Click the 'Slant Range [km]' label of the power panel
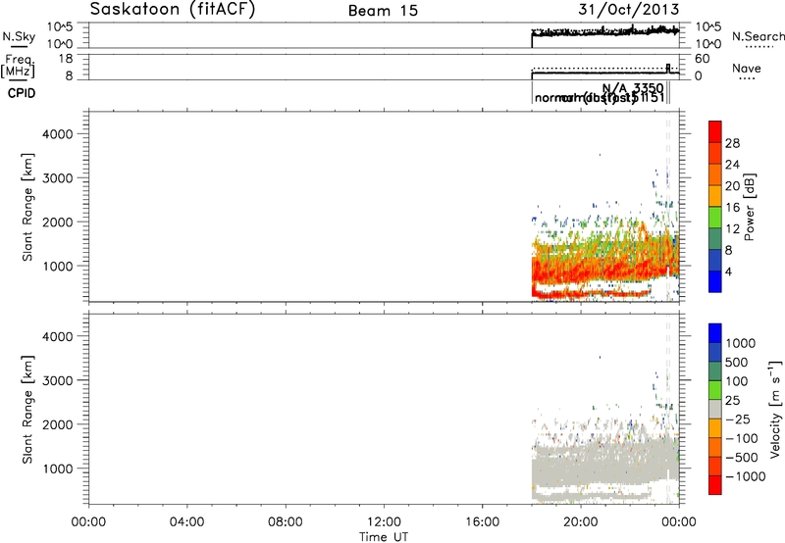 27,207
